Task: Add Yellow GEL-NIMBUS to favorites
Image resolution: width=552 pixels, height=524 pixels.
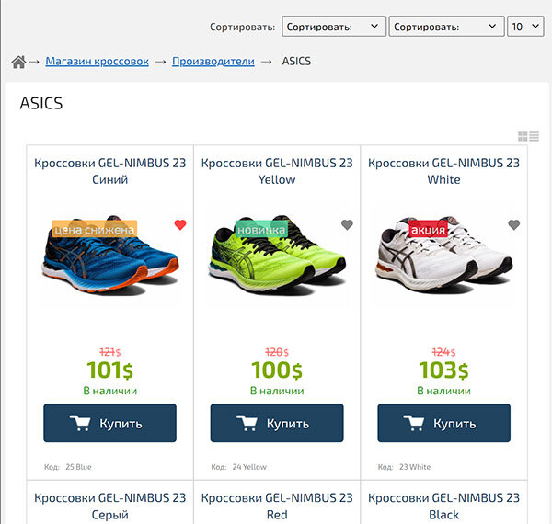Action: [x=347, y=225]
